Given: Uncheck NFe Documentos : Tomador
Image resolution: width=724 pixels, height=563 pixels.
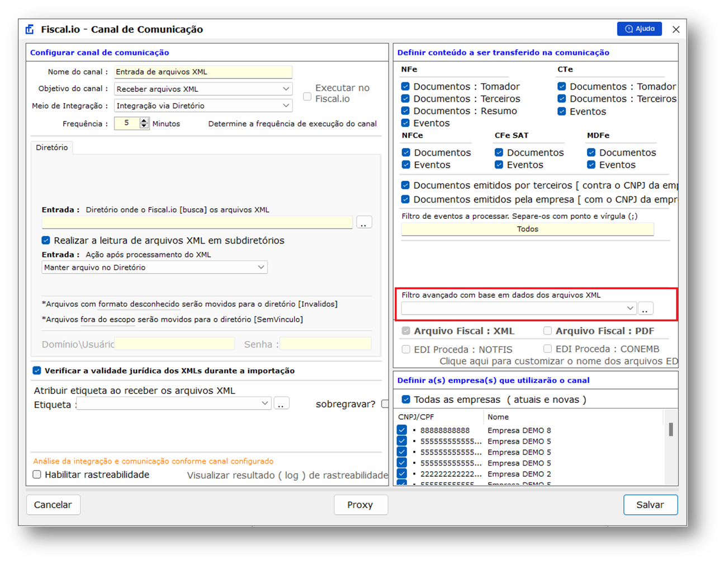Looking at the screenshot, I should [405, 86].
